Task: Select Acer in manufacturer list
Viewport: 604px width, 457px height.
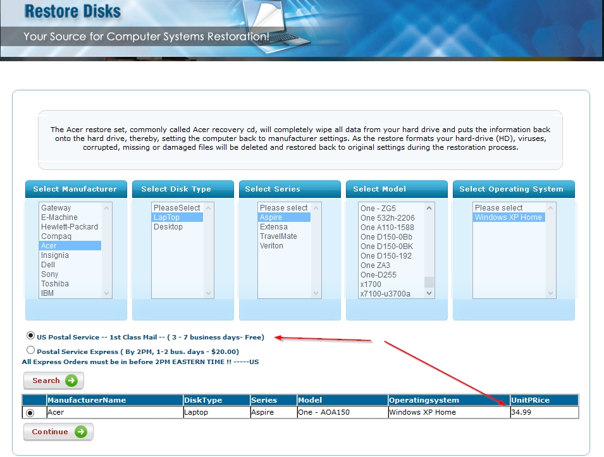Action: pos(70,246)
